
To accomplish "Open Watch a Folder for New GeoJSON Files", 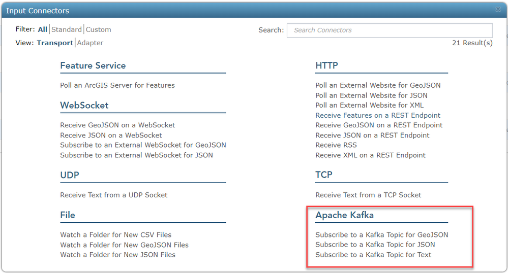I will (124, 245).
